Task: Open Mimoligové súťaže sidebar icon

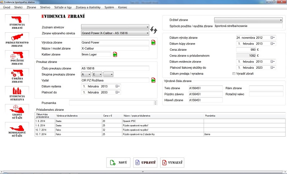Action: pyautogui.click(x=17, y=130)
